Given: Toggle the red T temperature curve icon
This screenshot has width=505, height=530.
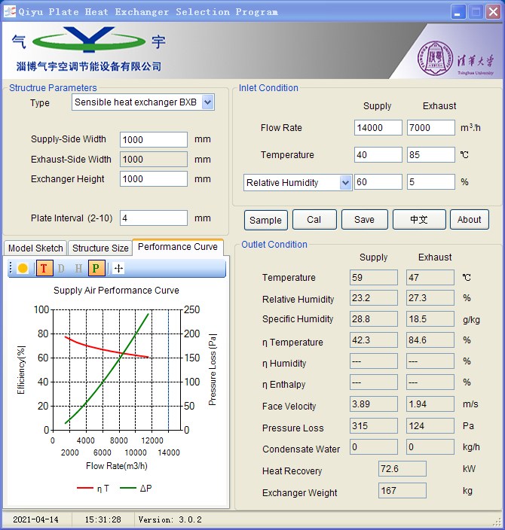Looking at the screenshot, I should pos(44,268).
